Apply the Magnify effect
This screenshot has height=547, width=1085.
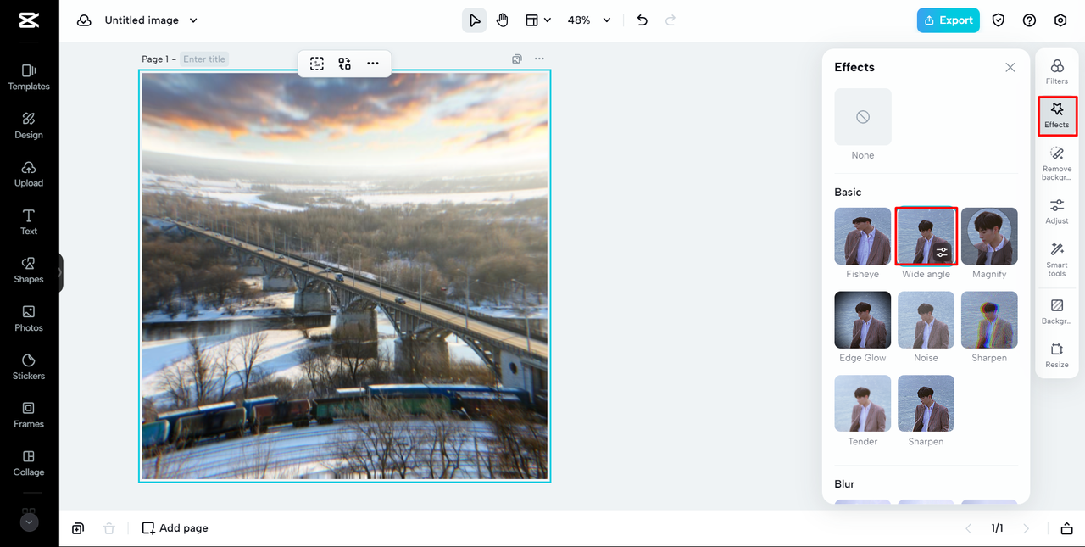pos(989,237)
